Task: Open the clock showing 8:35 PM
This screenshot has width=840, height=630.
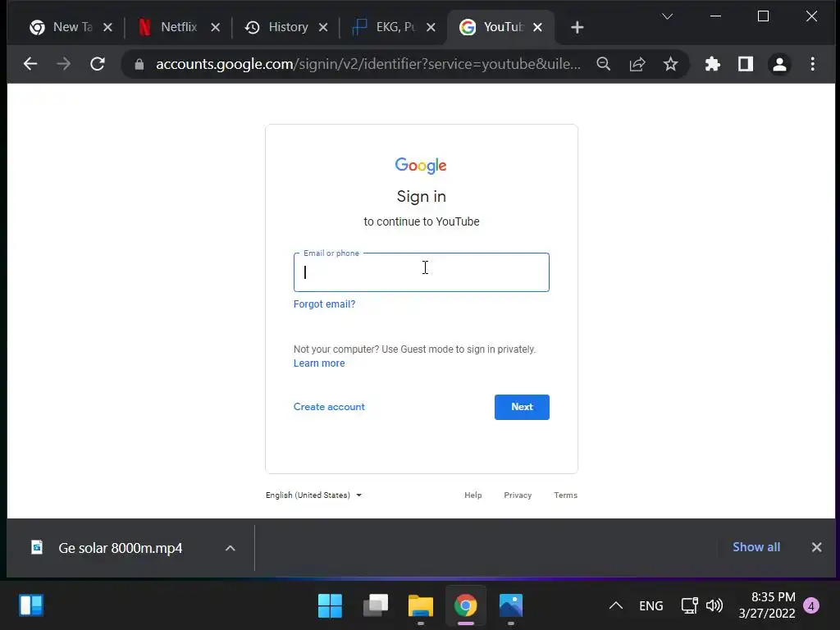Action: (x=767, y=605)
